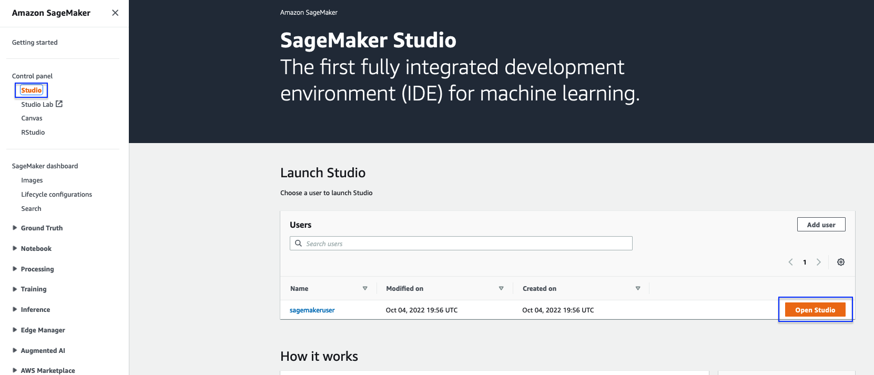Click the Modified on column header

(x=405, y=289)
